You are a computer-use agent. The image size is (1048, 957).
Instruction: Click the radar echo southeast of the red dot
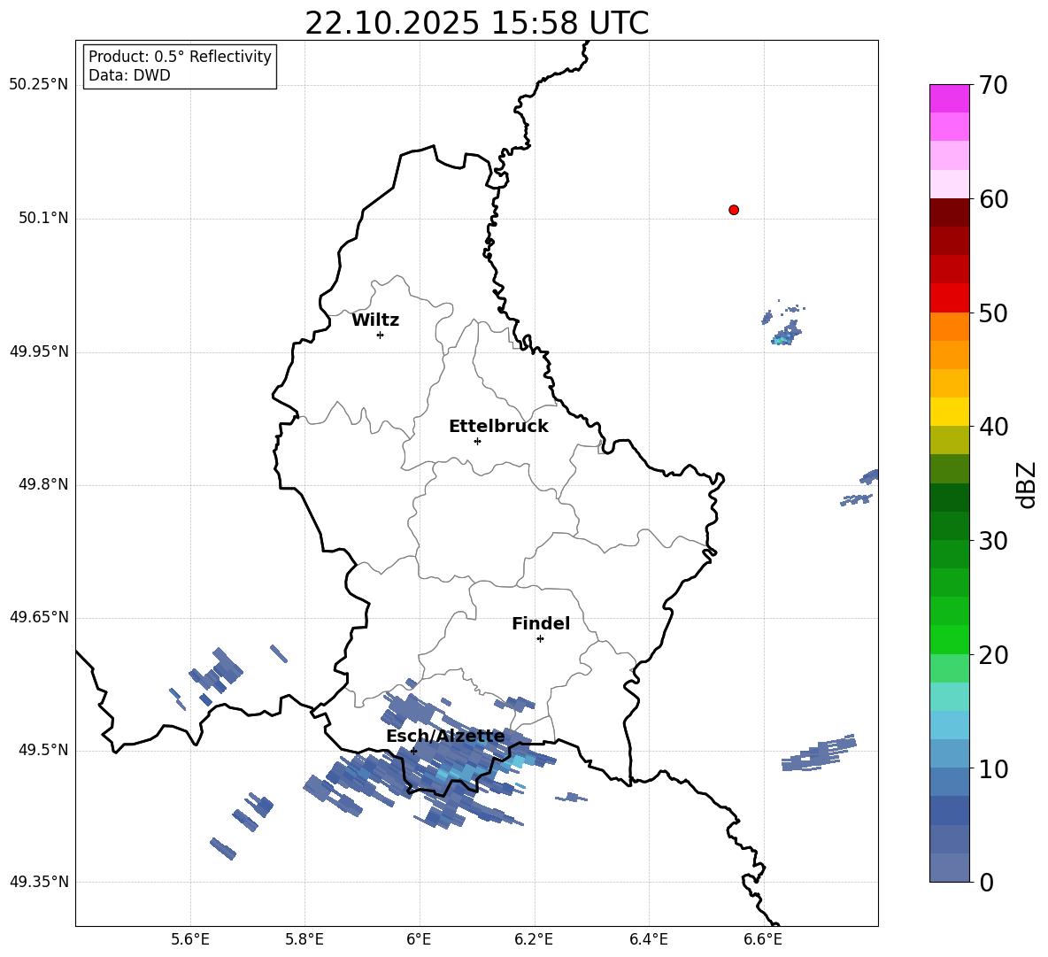(x=785, y=332)
